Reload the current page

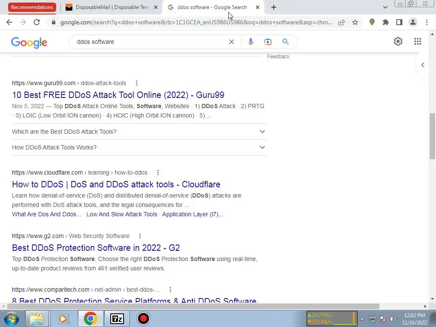[x=37, y=22]
